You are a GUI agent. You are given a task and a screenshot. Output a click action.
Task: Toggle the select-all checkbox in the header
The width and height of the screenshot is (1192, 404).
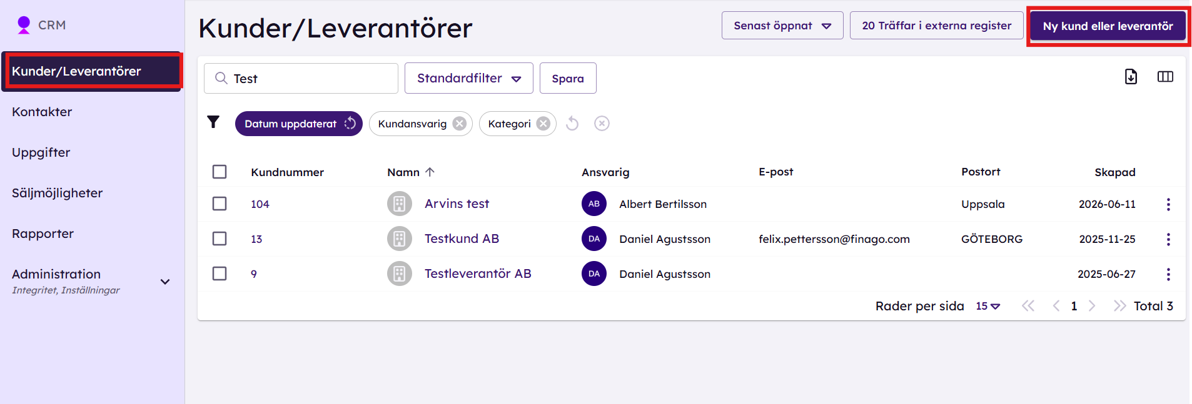220,172
